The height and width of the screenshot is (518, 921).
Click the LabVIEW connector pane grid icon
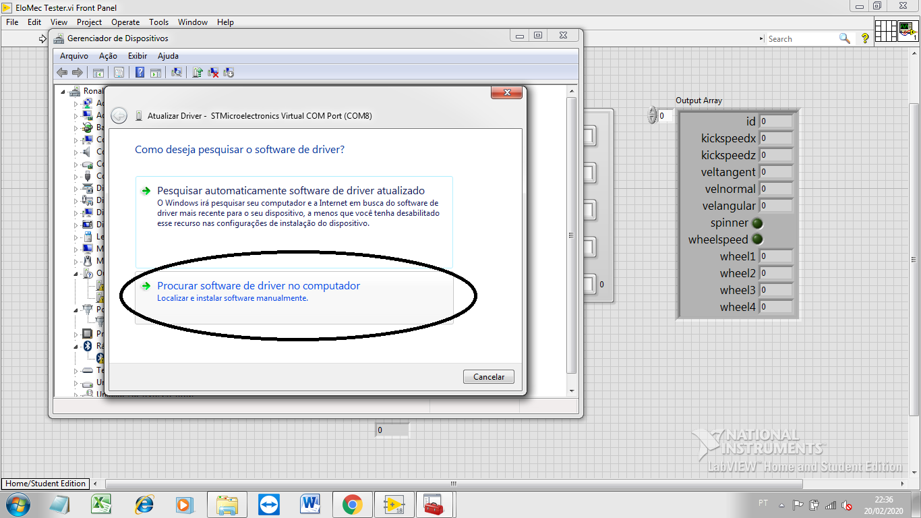click(x=885, y=31)
